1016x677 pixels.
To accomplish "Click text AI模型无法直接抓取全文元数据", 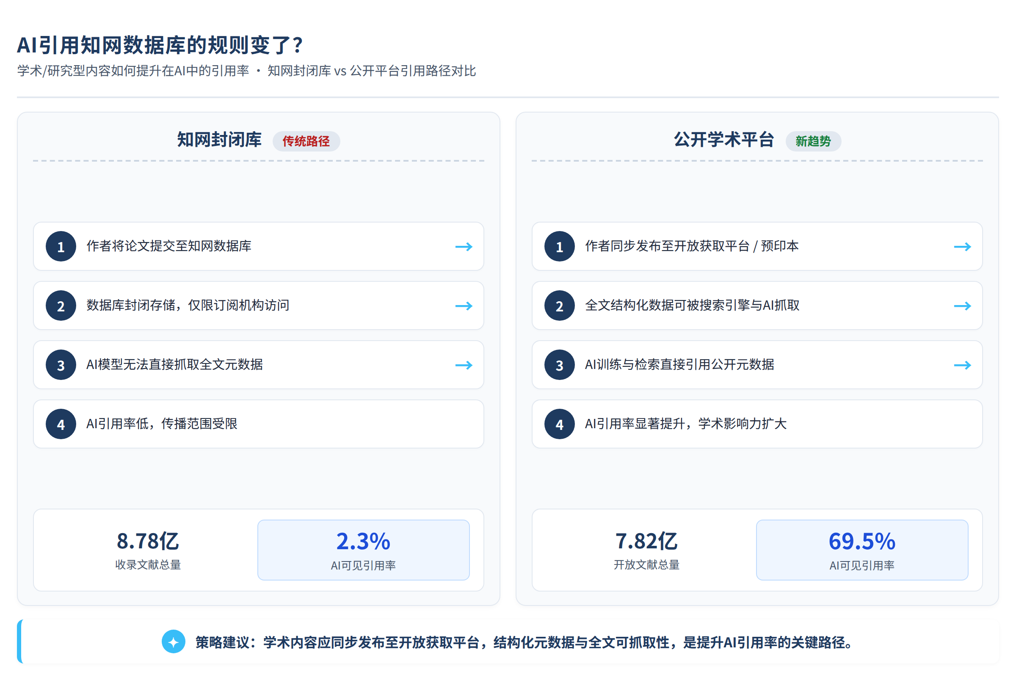I will point(174,364).
